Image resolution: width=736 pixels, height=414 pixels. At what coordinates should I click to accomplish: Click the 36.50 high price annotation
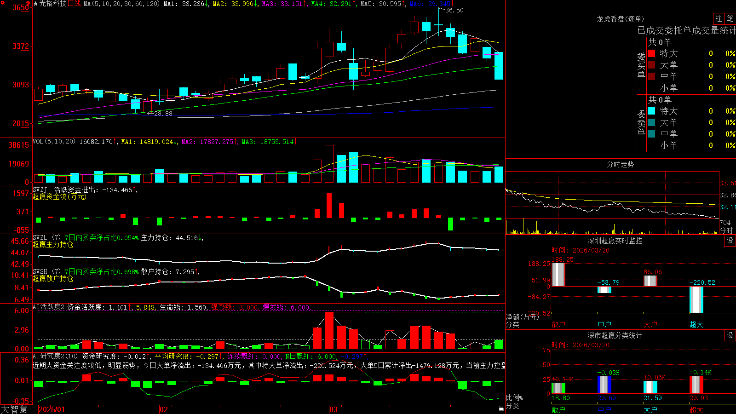(x=454, y=10)
